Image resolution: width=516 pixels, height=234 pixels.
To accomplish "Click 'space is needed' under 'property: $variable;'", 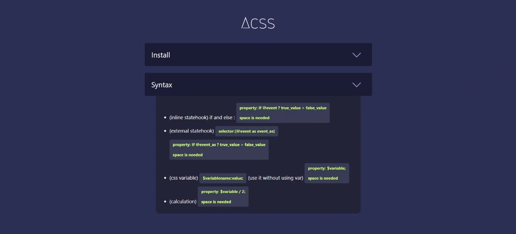I will point(323,178).
